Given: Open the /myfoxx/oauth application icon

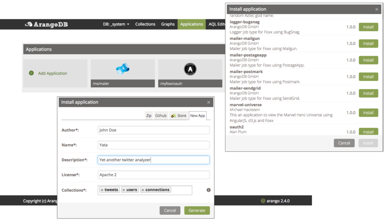Looking at the screenshot, I should click(190, 69).
